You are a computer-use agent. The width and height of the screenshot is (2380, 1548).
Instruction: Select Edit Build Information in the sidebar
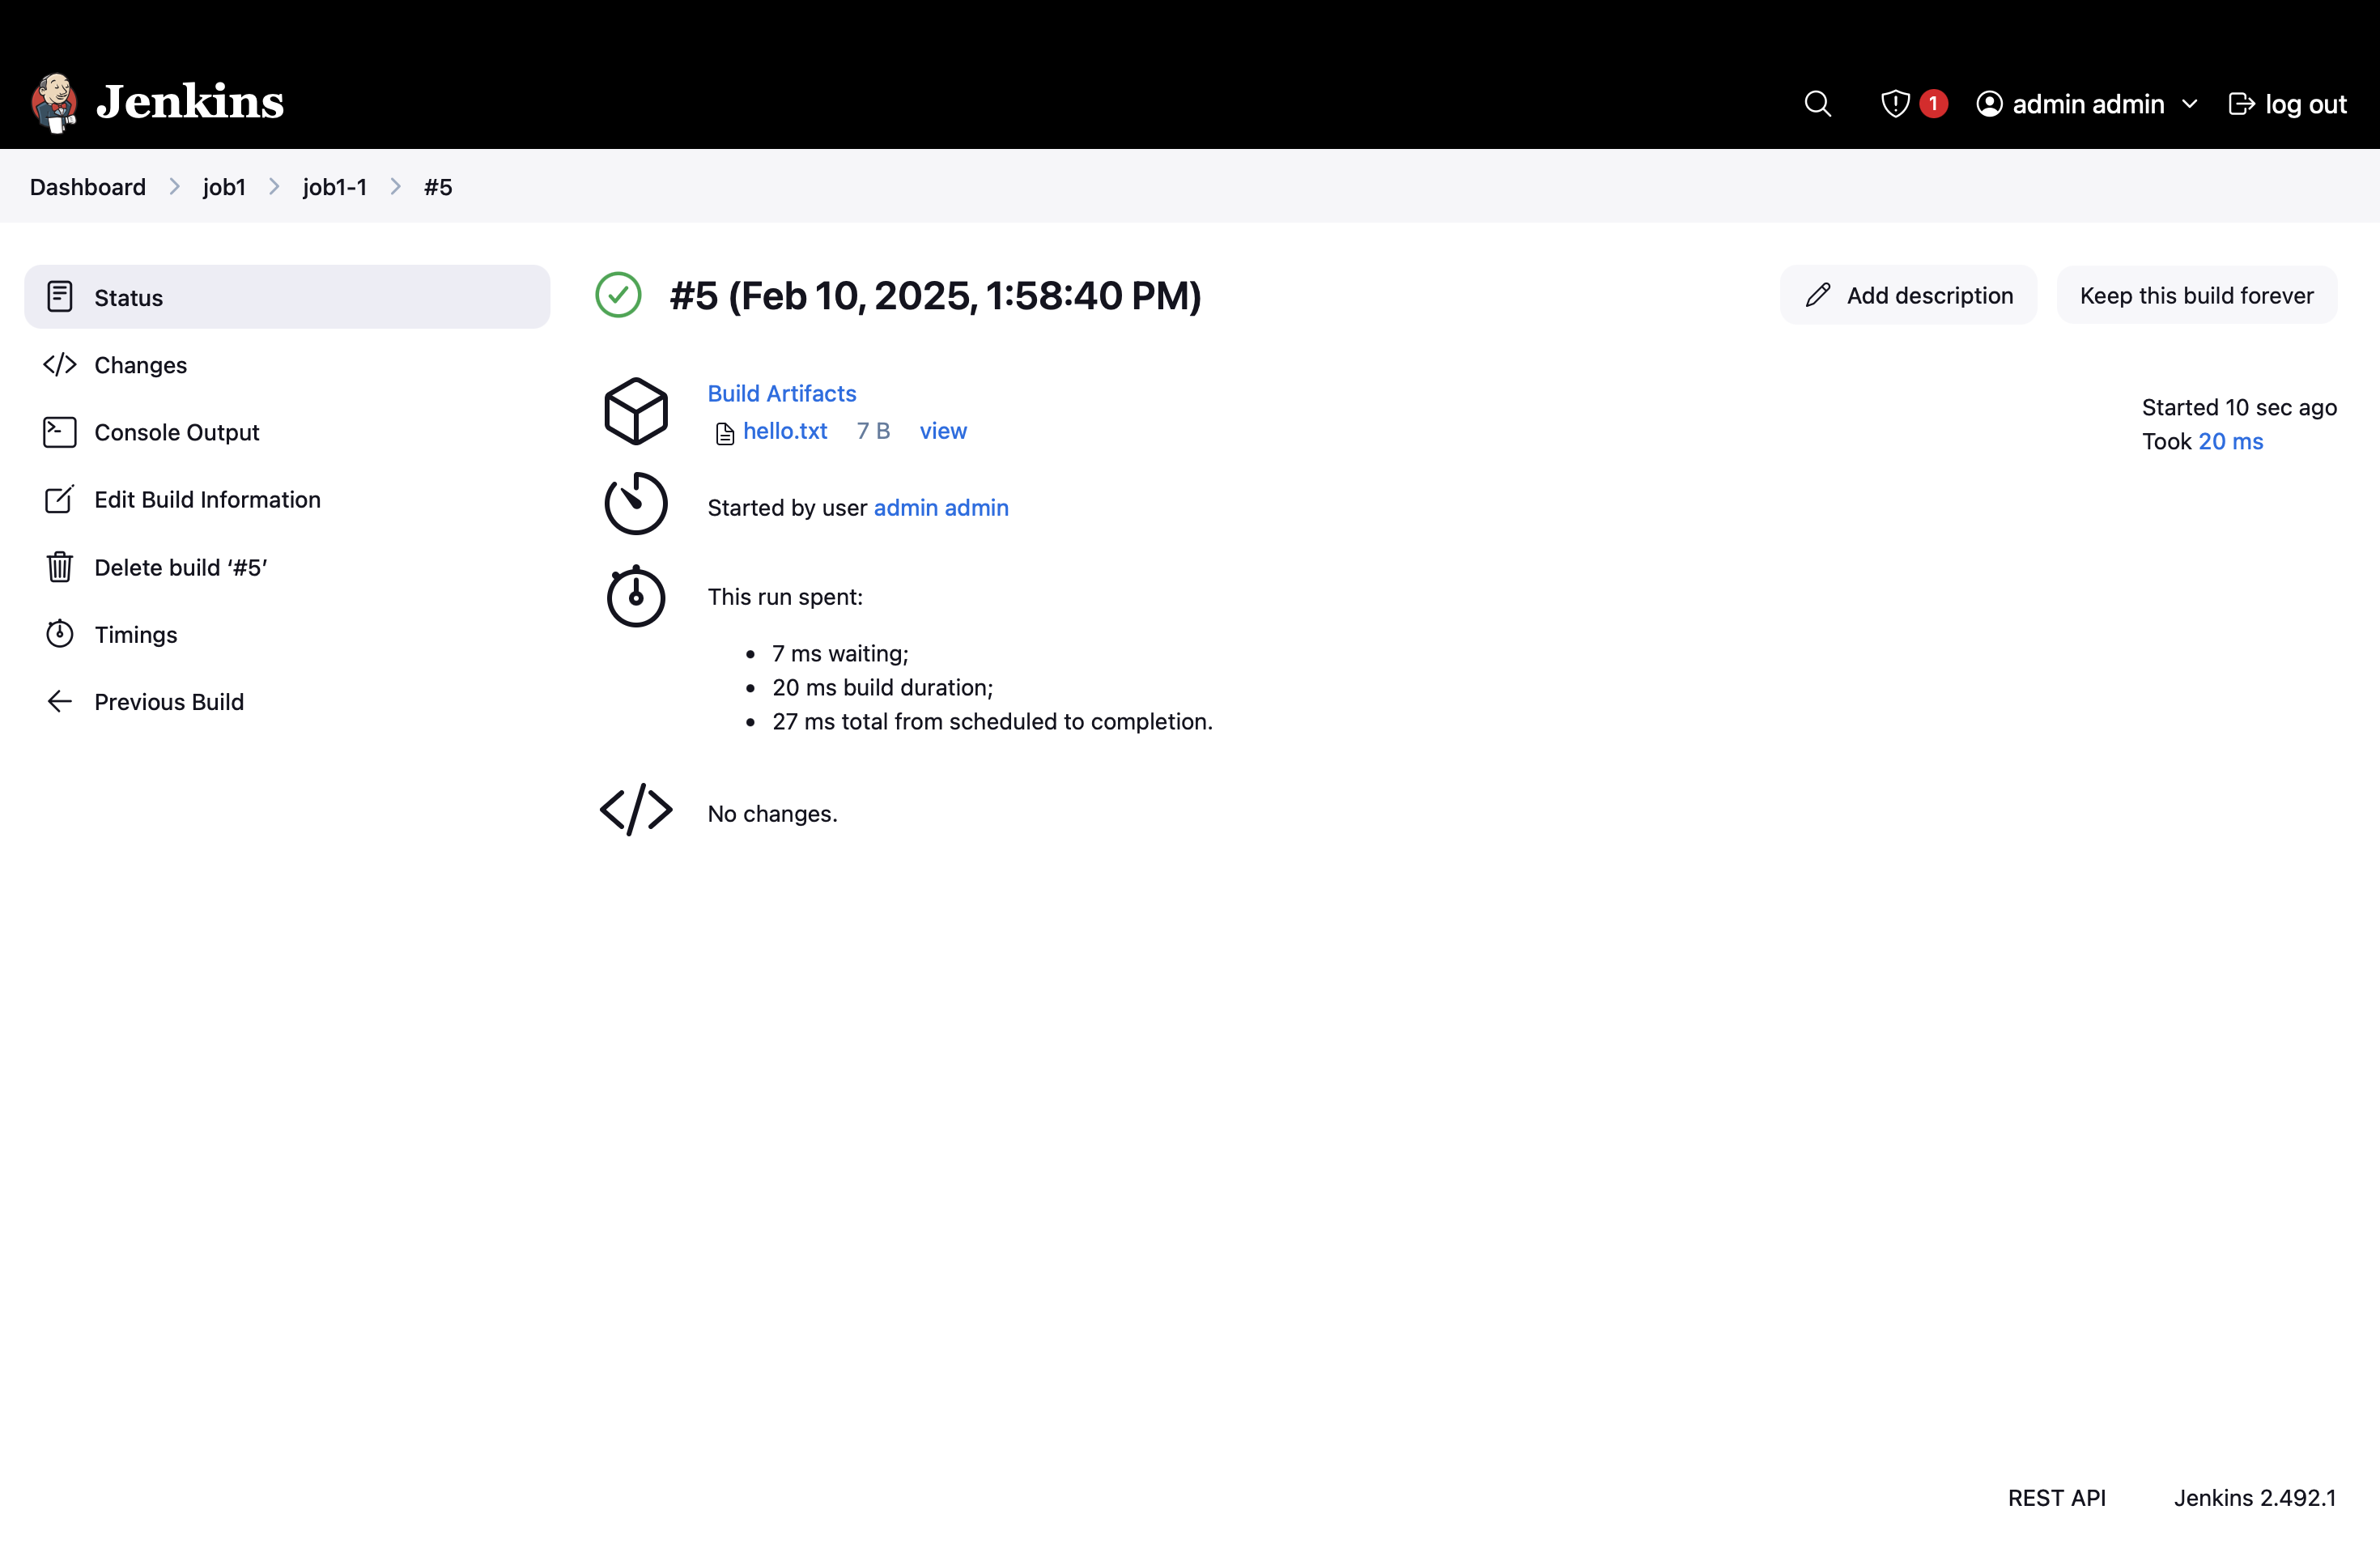click(287, 499)
